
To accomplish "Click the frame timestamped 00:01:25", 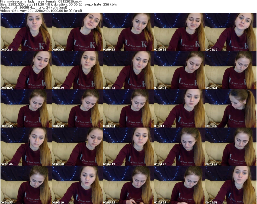I will click(x=26, y=70).
